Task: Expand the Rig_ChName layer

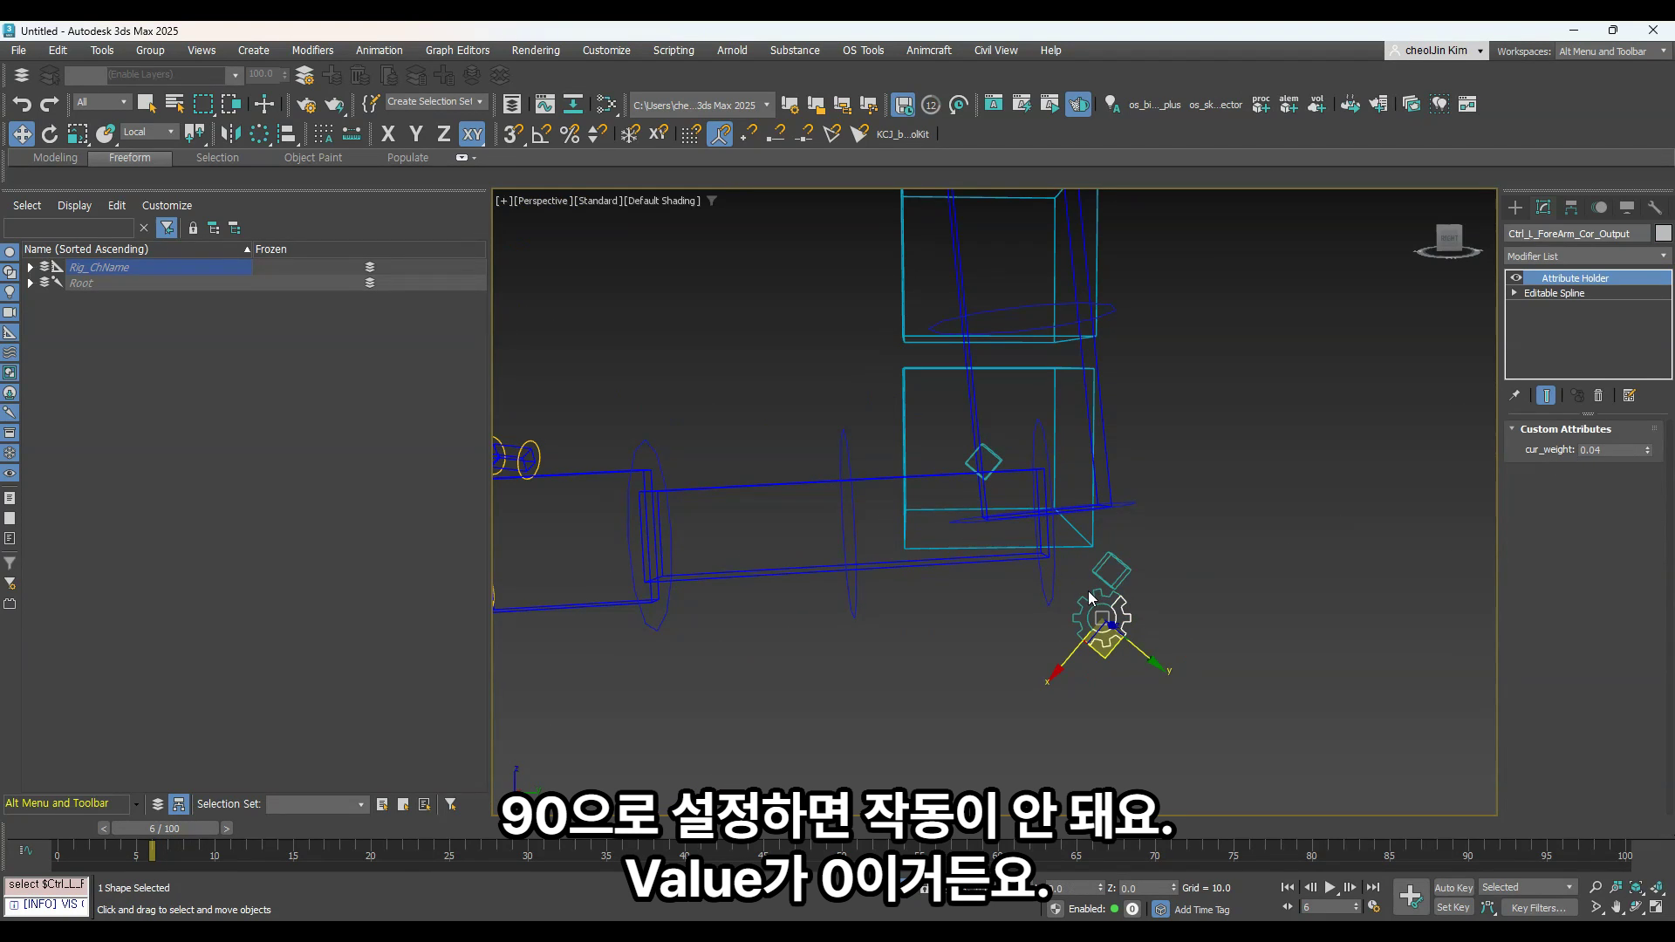Action: (31, 268)
